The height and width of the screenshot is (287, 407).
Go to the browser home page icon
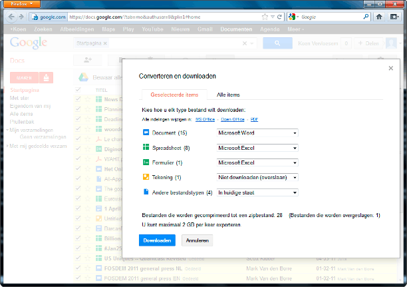tap(379, 17)
